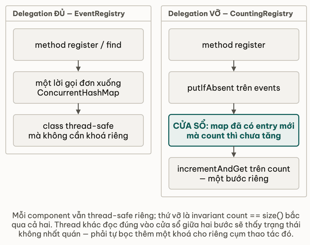Click arrow below CountingRegistry 'method register' box
The image size is (310, 245).
(234, 66)
